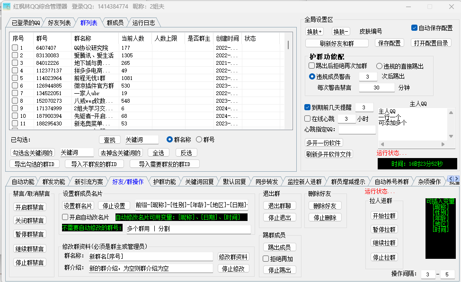Check the box for group 6407407

(x=15, y=48)
